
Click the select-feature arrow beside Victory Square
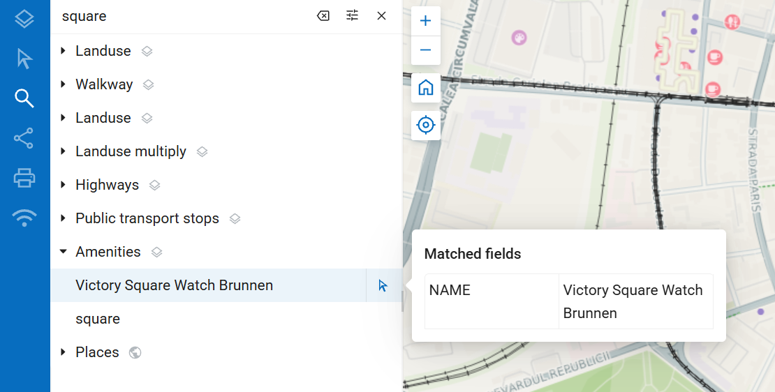tap(383, 285)
